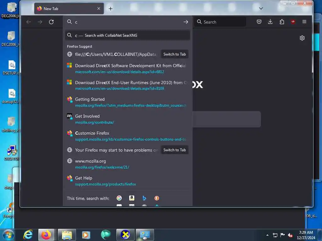322x241 pixels.
Task: Click the muted volume tray icon
Action: coord(290,235)
